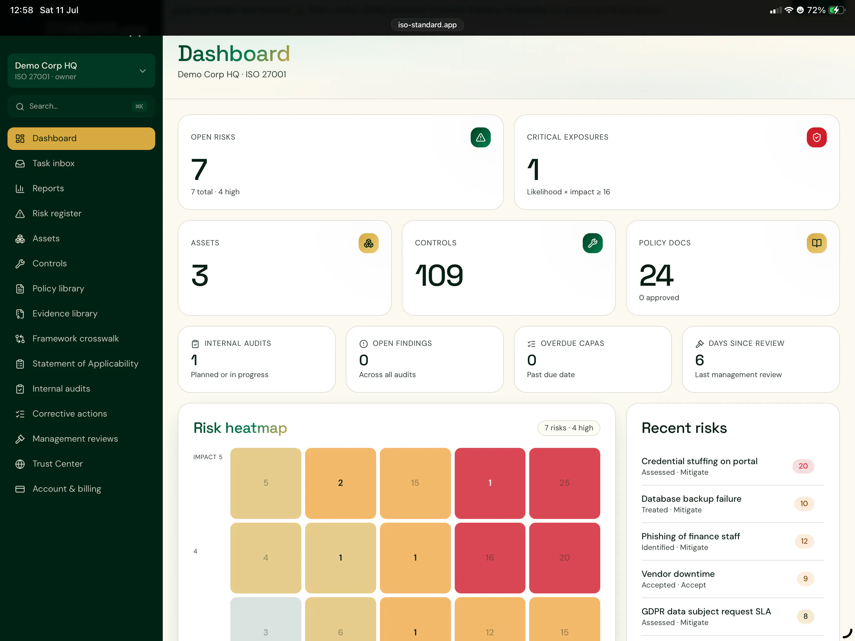Click the Trust Center globe icon
This screenshot has height=641, width=855.
pos(20,464)
